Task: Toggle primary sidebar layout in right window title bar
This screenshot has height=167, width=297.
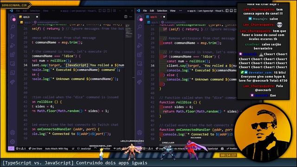Action: 227,11
